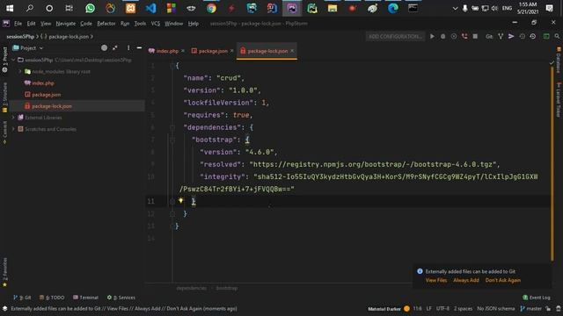Toggle the PHP debug listener phone icon
This screenshot has height=316, width=563.
click(464, 36)
